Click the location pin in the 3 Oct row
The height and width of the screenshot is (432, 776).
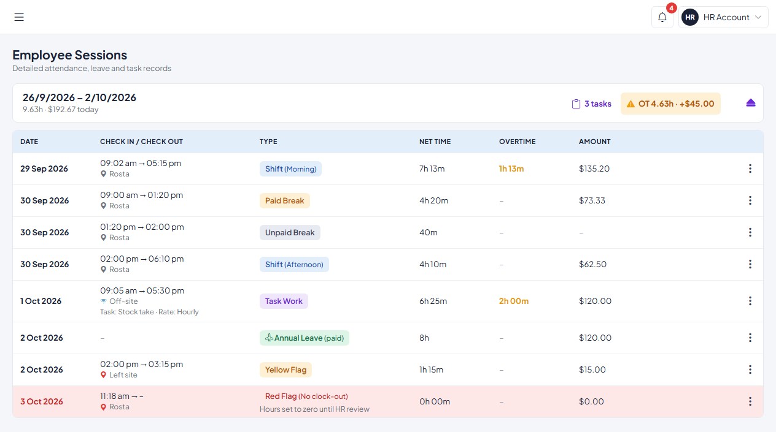coord(103,407)
